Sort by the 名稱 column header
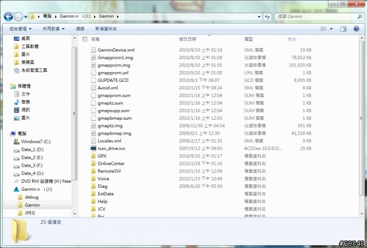The image size is (367, 248). (x=95, y=39)
